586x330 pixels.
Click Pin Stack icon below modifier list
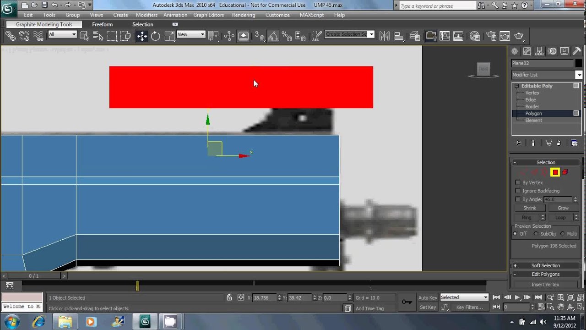(x=518, y=143)
